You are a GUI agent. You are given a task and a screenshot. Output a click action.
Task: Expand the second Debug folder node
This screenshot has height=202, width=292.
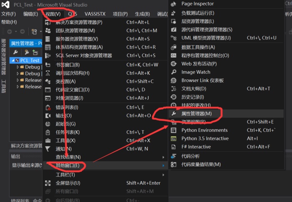pyautogui.click(x=18, y=73)
